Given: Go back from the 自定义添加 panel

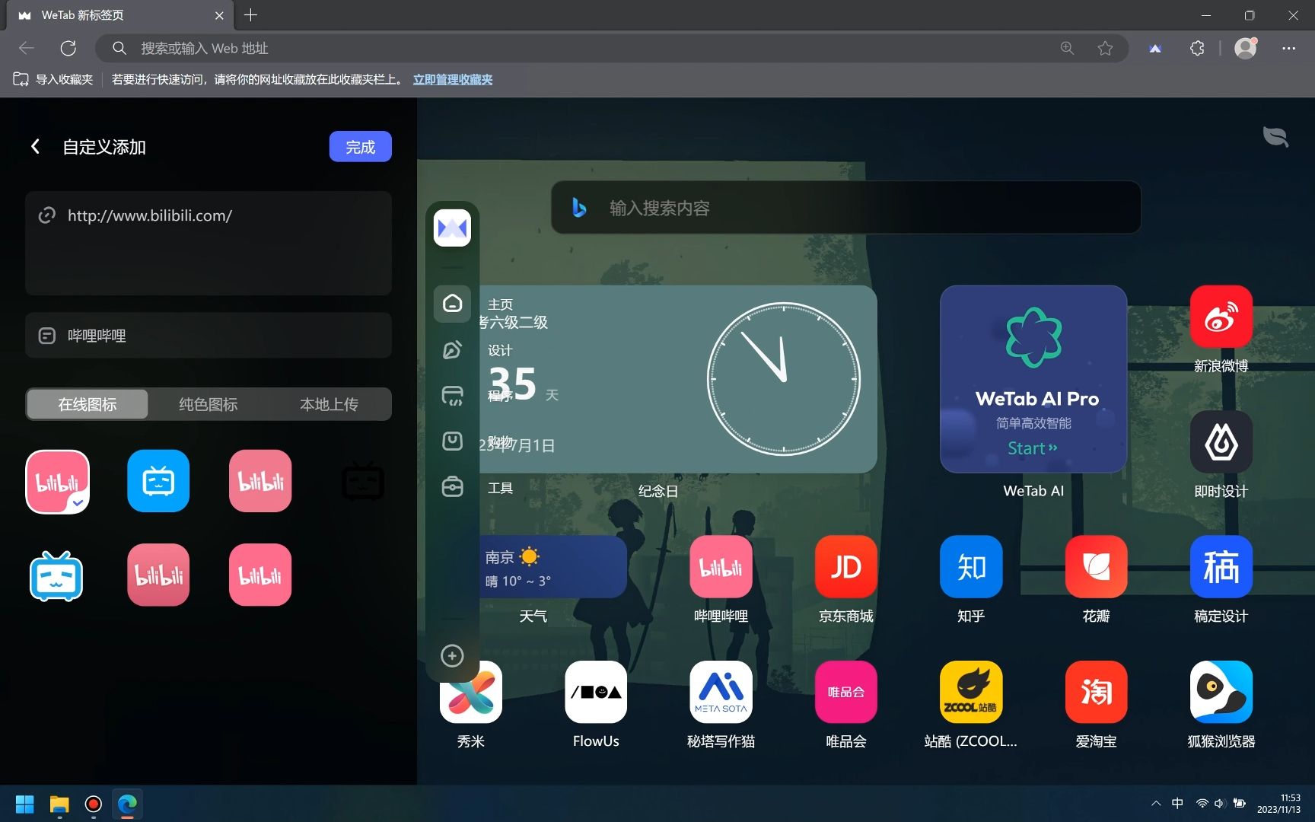Looking at the screenshot, I should (x=35, y=147).
